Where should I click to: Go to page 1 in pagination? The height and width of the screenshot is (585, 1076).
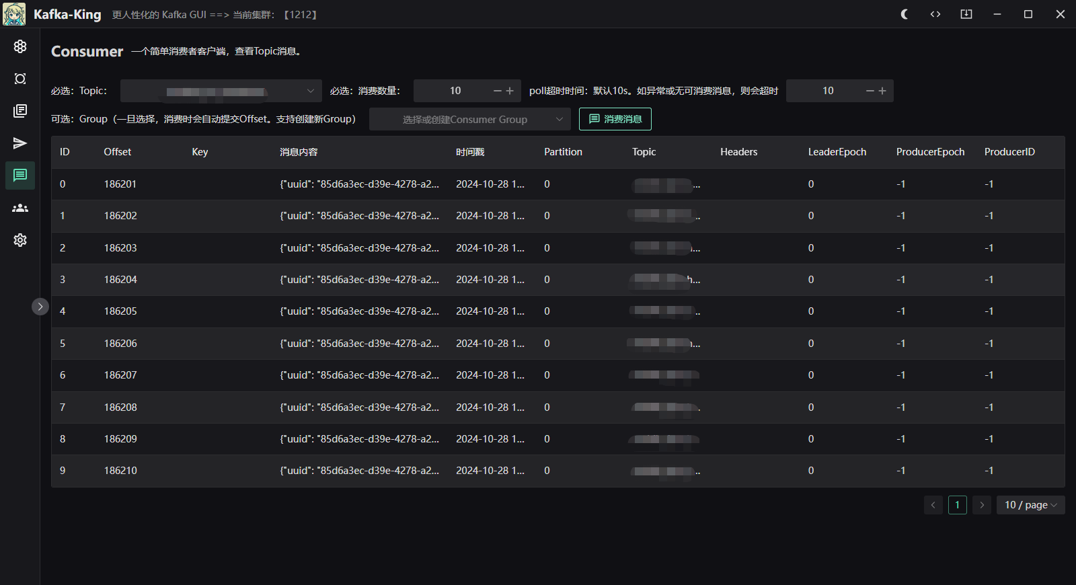[957, 505]
